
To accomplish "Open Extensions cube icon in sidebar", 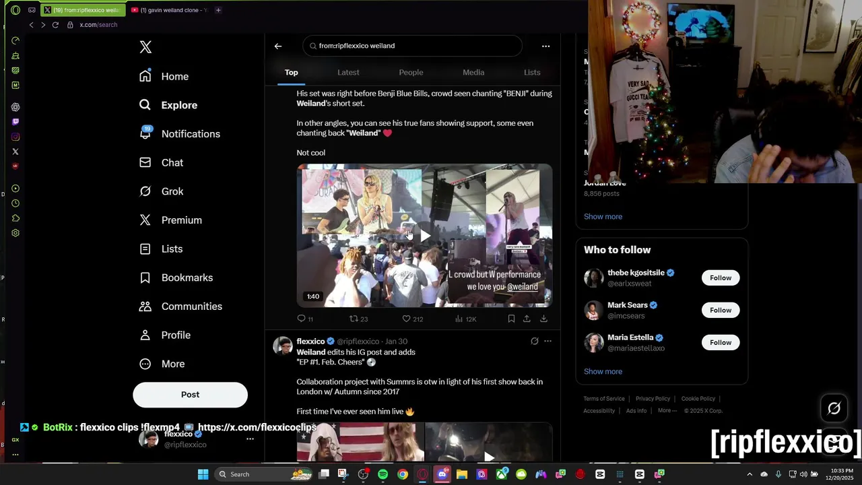I will [15, 218].
